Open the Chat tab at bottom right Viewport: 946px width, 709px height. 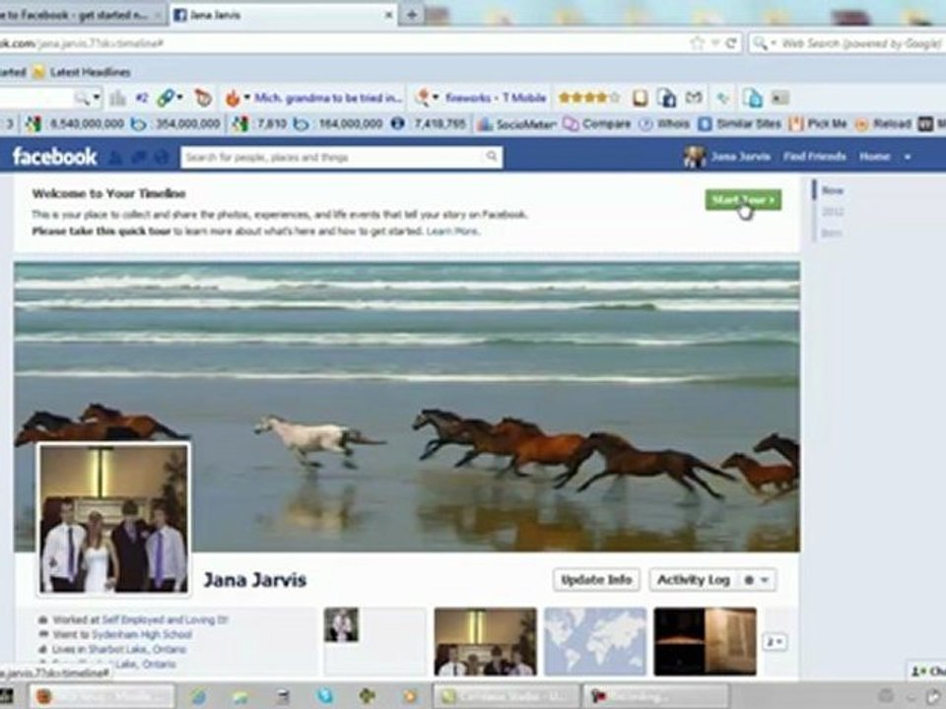pos(927,671)
